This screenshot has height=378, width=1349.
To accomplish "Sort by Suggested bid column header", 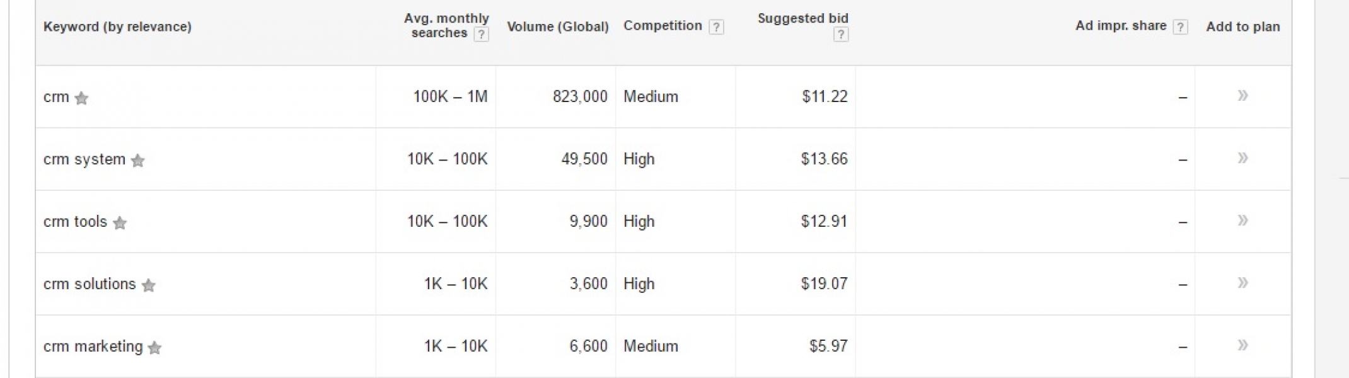I will [x=803, y=18].
